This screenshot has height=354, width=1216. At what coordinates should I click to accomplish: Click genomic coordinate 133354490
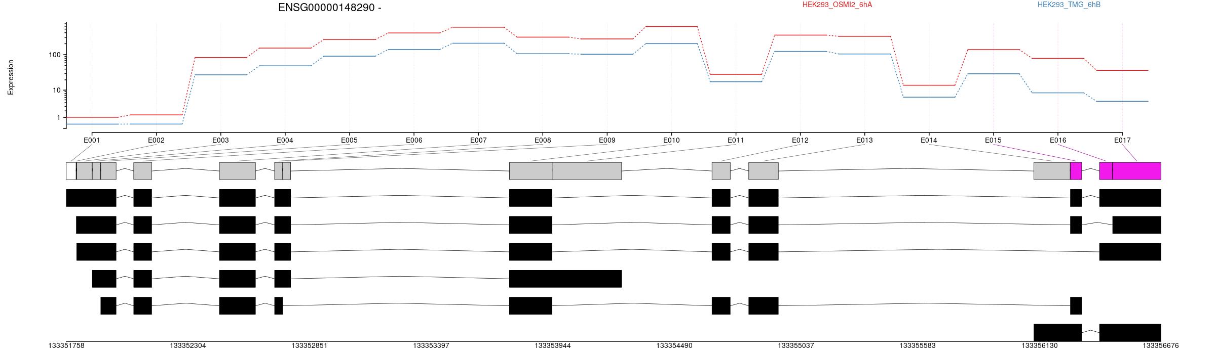674,346
